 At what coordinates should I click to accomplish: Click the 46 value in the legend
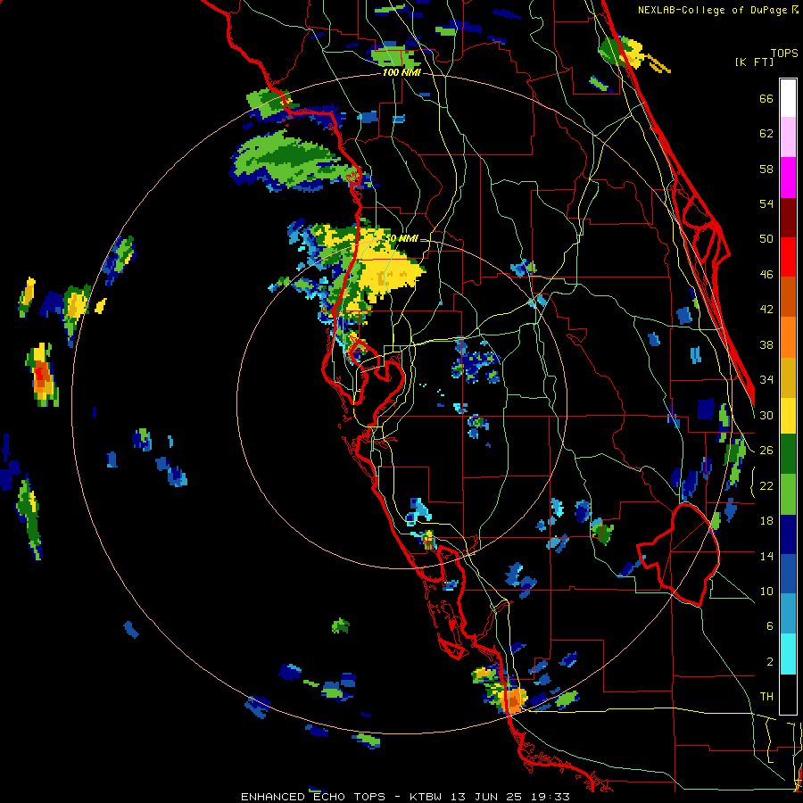(x=766, y=275)
